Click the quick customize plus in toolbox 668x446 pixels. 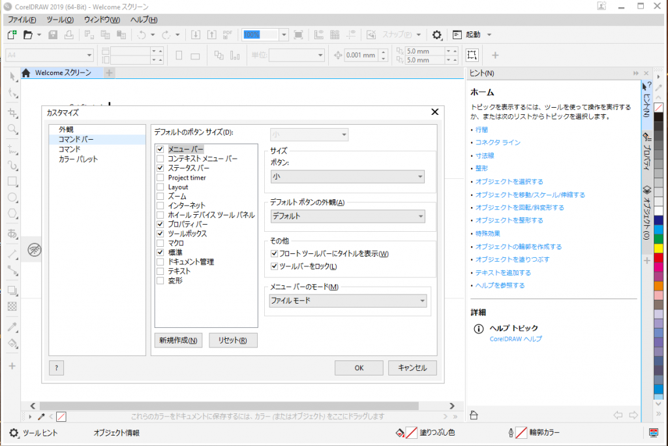click(12, 366)
